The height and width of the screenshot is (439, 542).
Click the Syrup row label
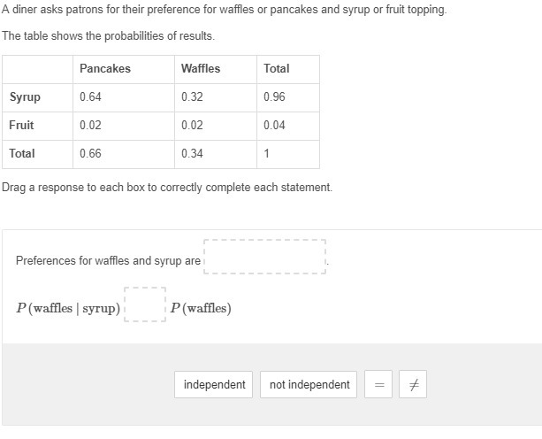[x=25, y=97]
